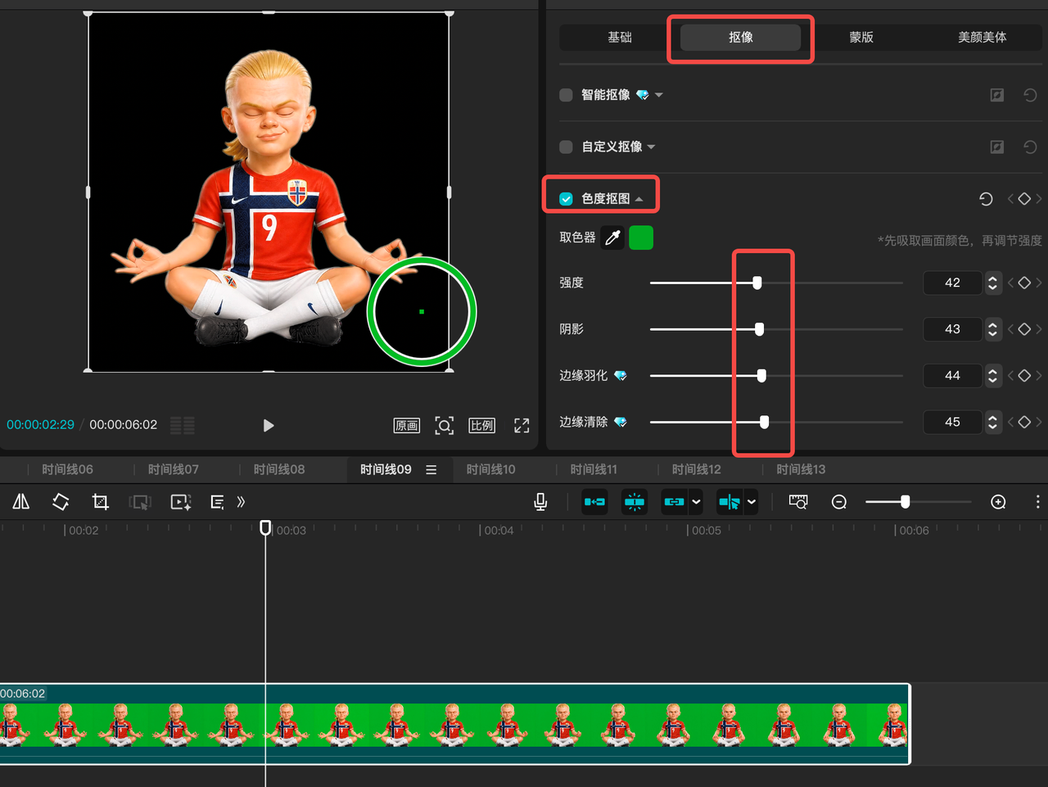Show more timeline tools via double chevron

coord(241,502)
